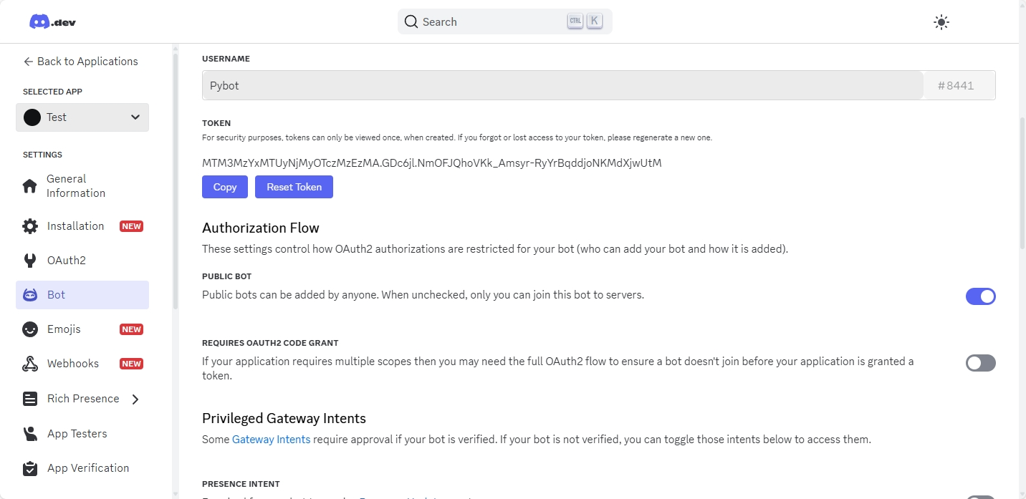Image resolution: width=1026 pixels, height=499 pixels.
Task: Click the NEW badge beside Installation
Action: pyautogui.click(x=131, y=226)
